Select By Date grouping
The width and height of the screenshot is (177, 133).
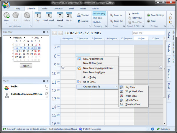point(97,22)
